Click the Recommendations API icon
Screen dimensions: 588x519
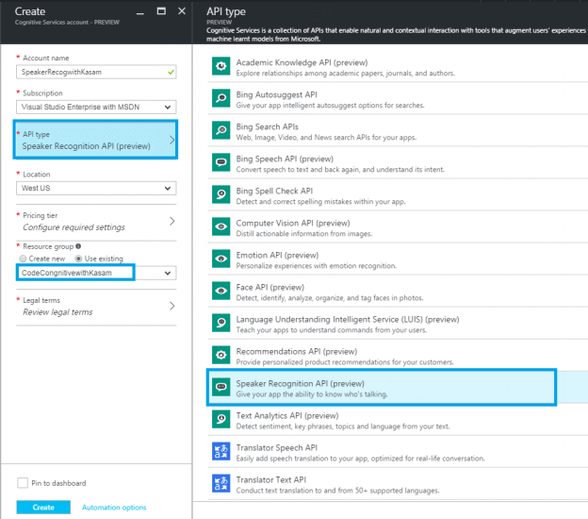(x=220, y=355)
